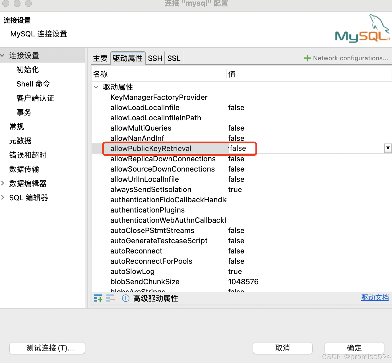Select the blobSendChunkSize property
Image resolution: width=392 pixels, height=363 pixels.
[x=145, y=282]
